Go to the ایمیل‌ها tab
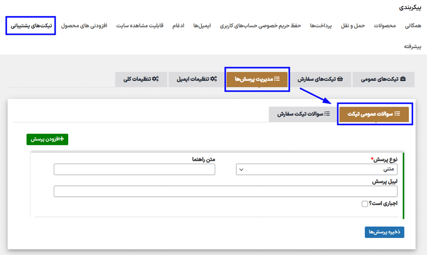 [x=202, y=26]
